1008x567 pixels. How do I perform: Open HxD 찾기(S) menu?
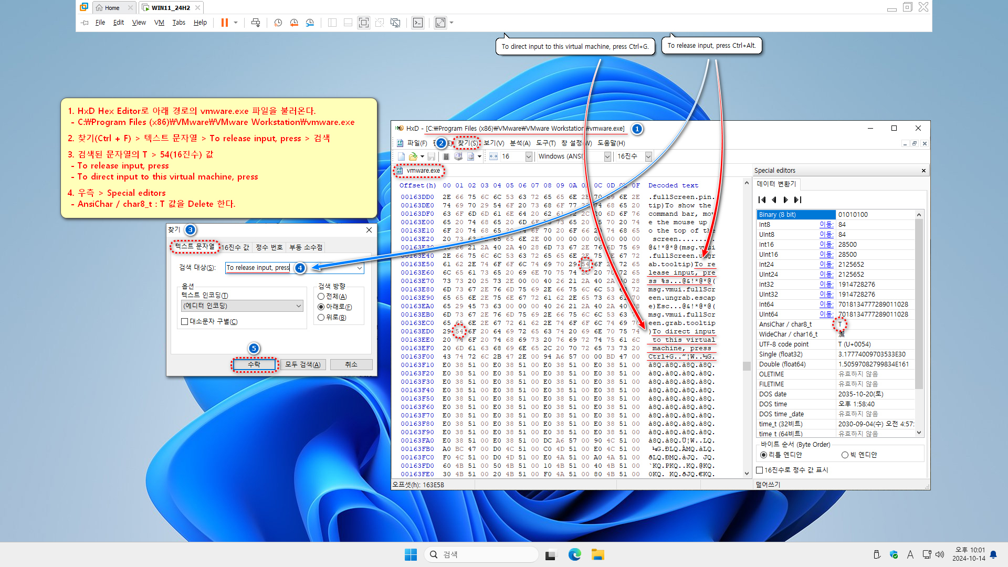[x=467, y=143]
